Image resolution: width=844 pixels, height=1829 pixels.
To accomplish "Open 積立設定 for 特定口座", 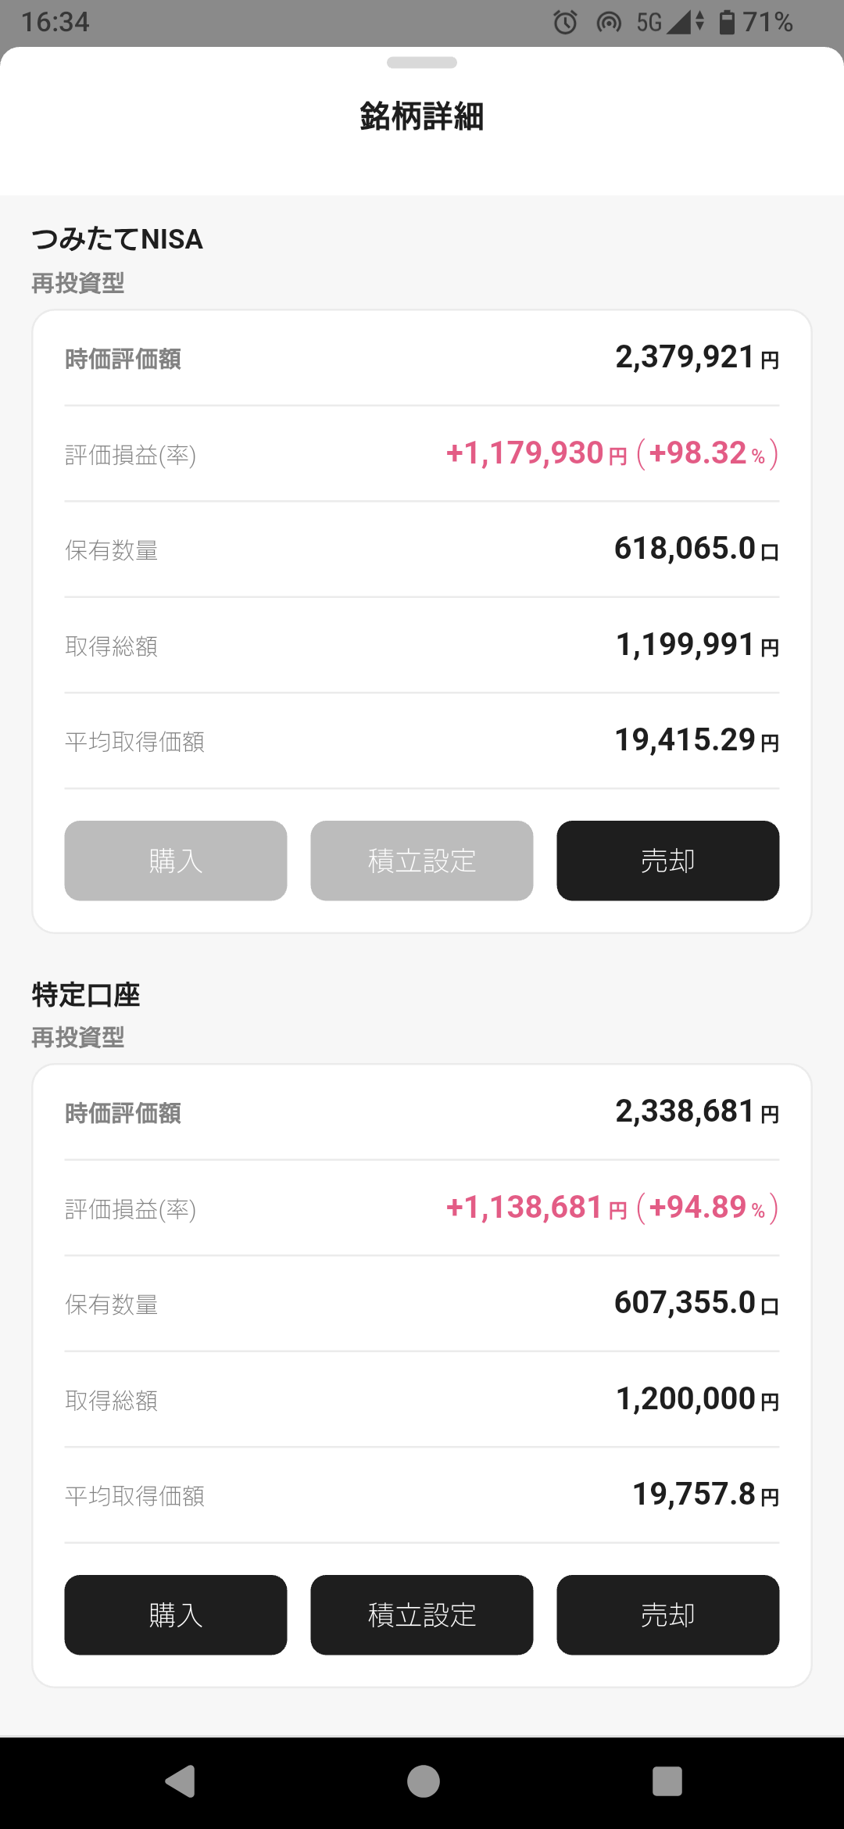I will [x=422, y=1615].
